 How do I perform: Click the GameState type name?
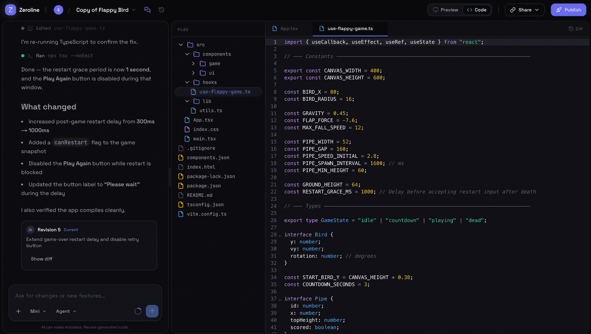click(335, 220)
